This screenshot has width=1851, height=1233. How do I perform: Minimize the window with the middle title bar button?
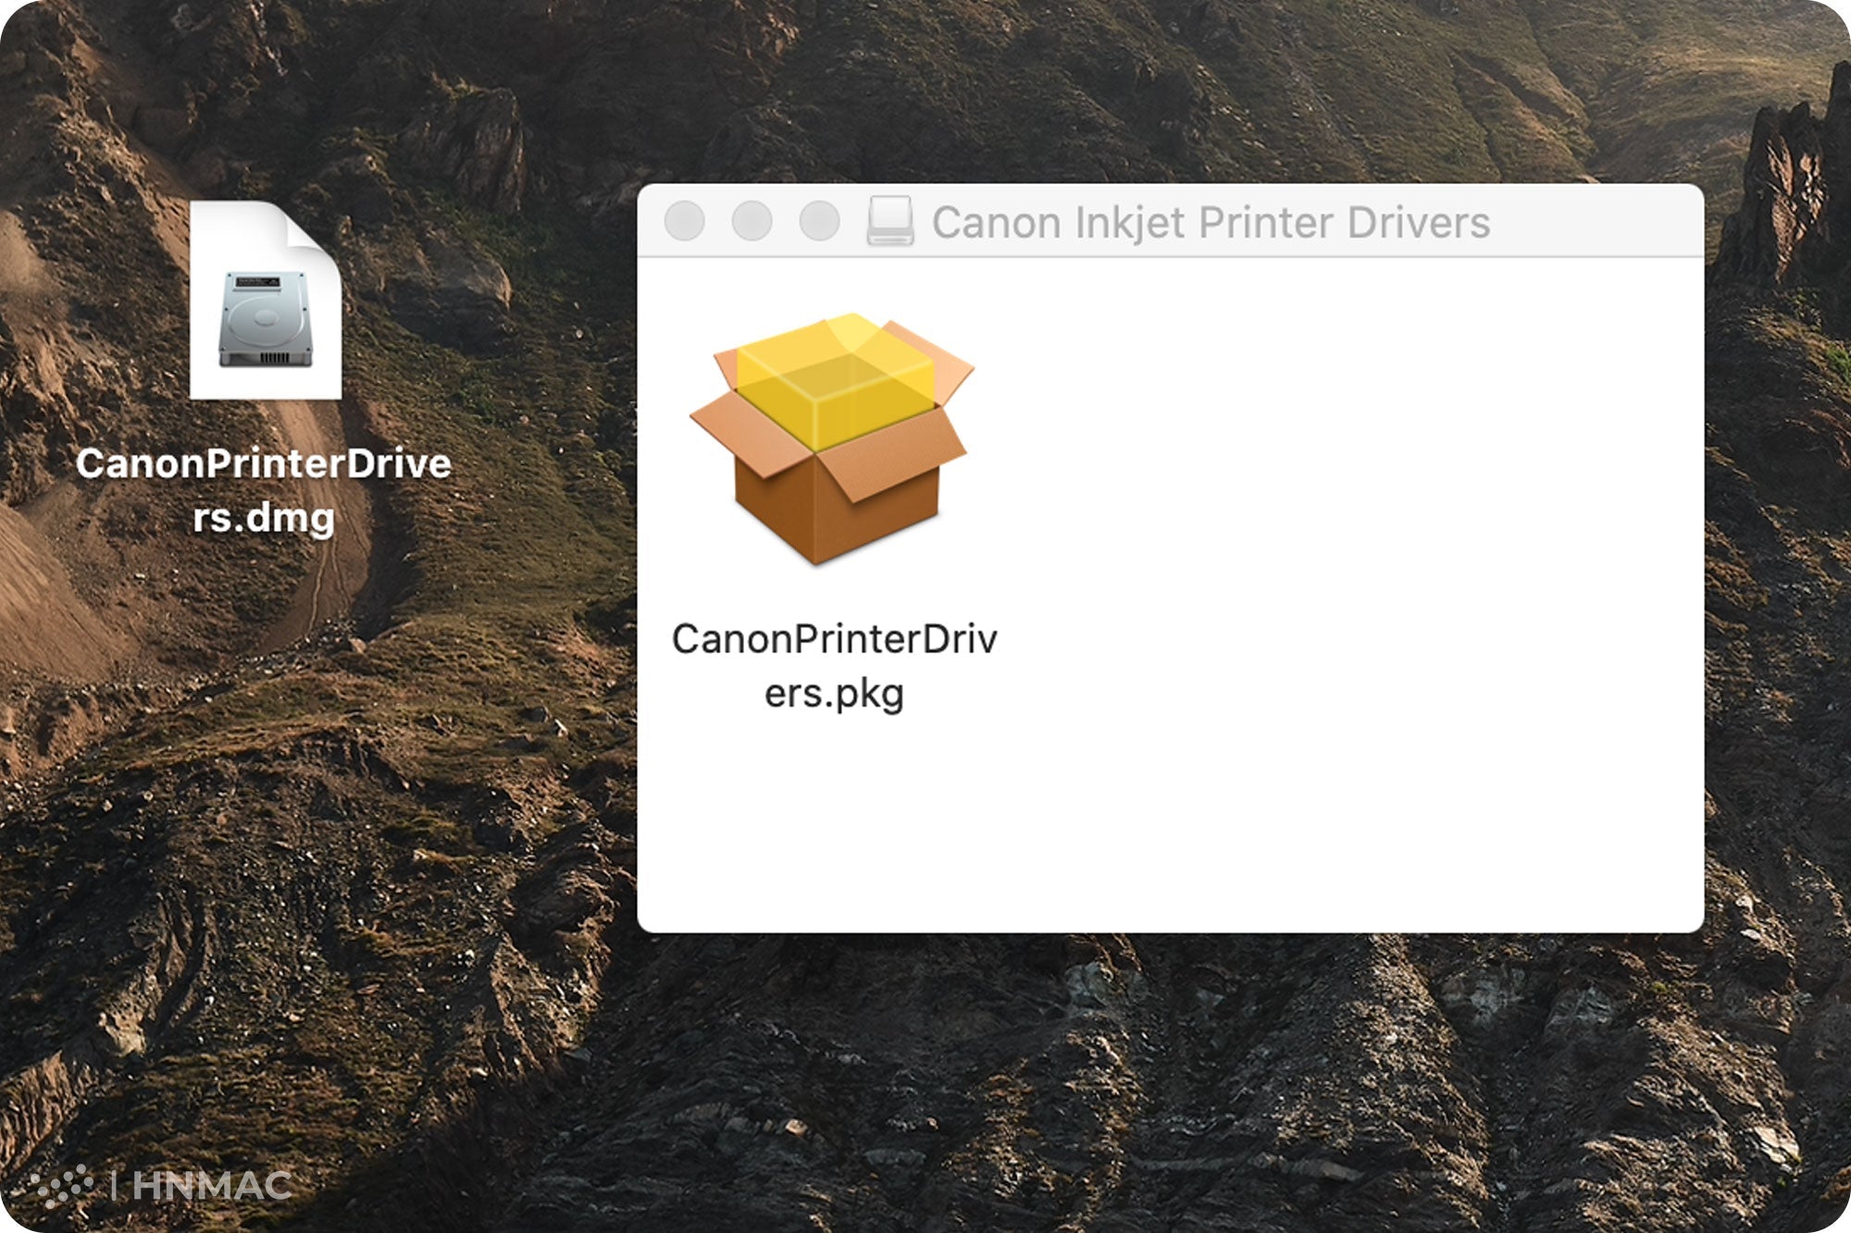tap(752, 221)
